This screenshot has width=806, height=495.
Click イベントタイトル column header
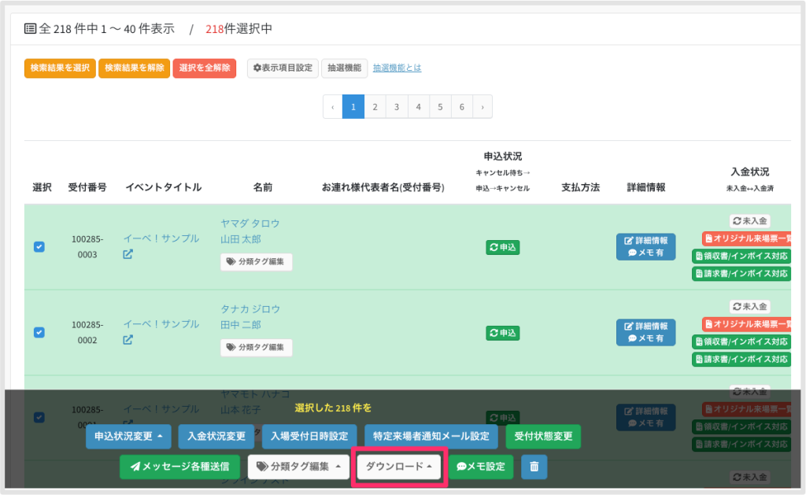click(164, 187)
